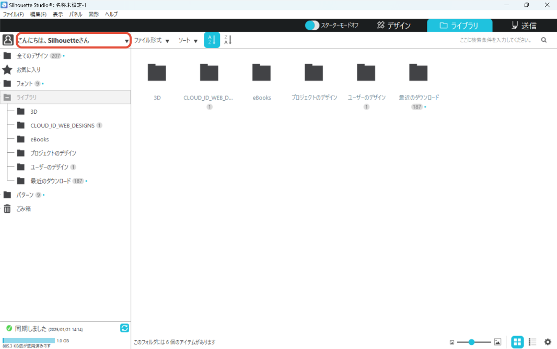The height and width of the screenshot is (349, 557).
Task: Open 編集(E) menu
Action: (38, 14)
